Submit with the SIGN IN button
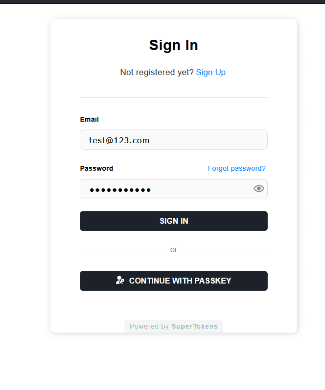The image size is (325, 390). point(174,221)
